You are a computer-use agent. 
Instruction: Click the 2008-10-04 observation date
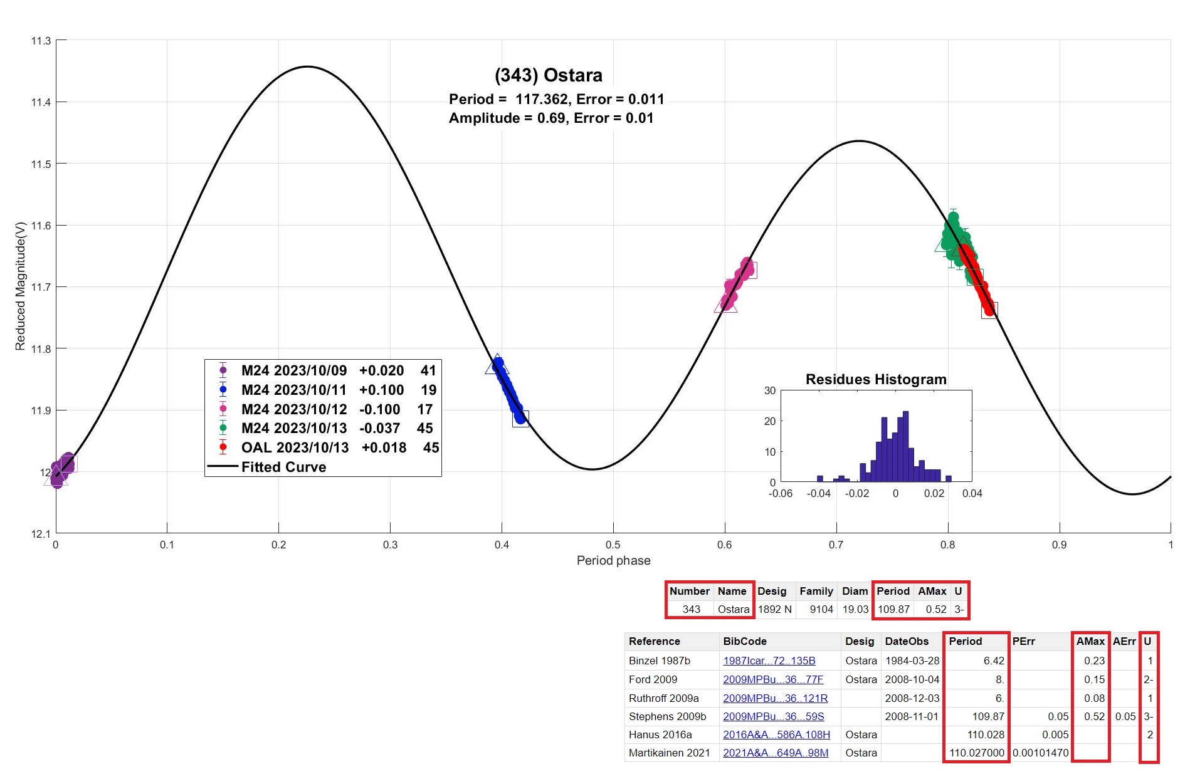(912, 679)
